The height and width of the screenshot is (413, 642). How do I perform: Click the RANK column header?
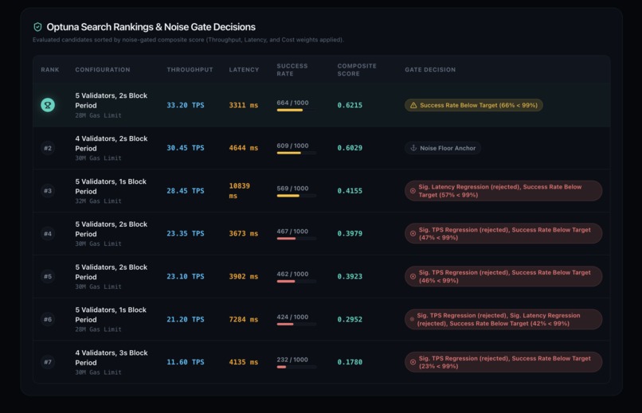[x=50, y=70]
